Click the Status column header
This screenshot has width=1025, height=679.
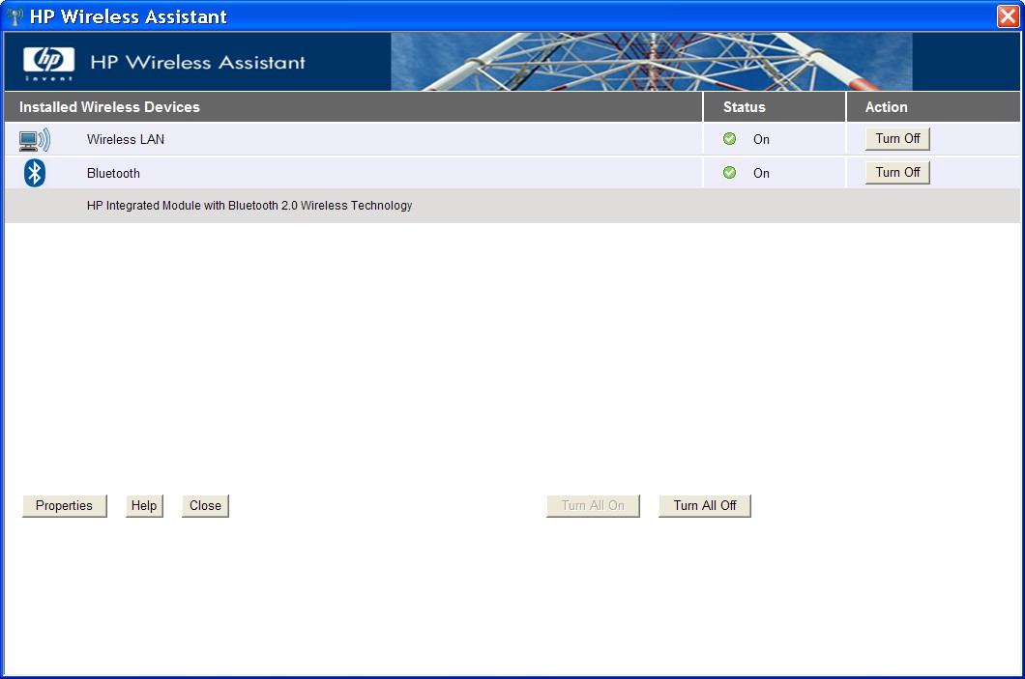tap(744, 107)
